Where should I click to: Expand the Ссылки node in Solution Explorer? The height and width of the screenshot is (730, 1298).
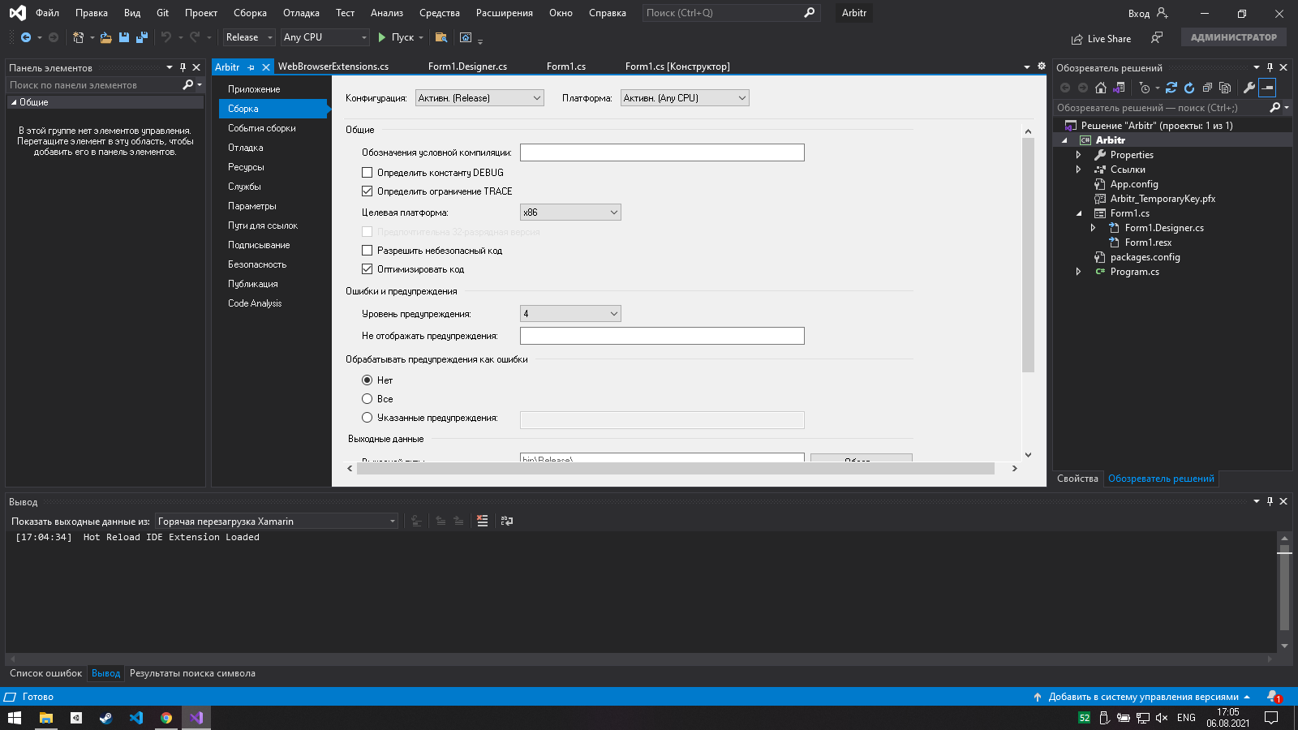tap(1078, 170)
